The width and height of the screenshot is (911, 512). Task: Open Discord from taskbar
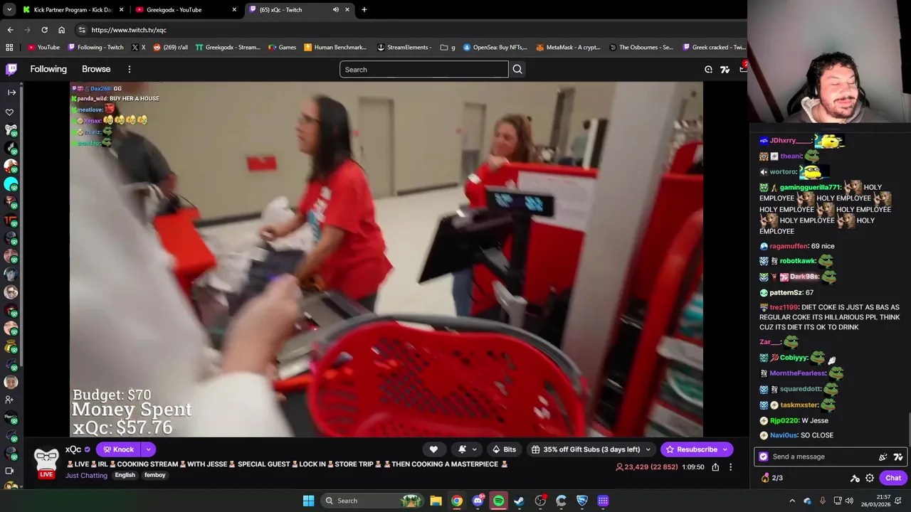tap(478, 501)
